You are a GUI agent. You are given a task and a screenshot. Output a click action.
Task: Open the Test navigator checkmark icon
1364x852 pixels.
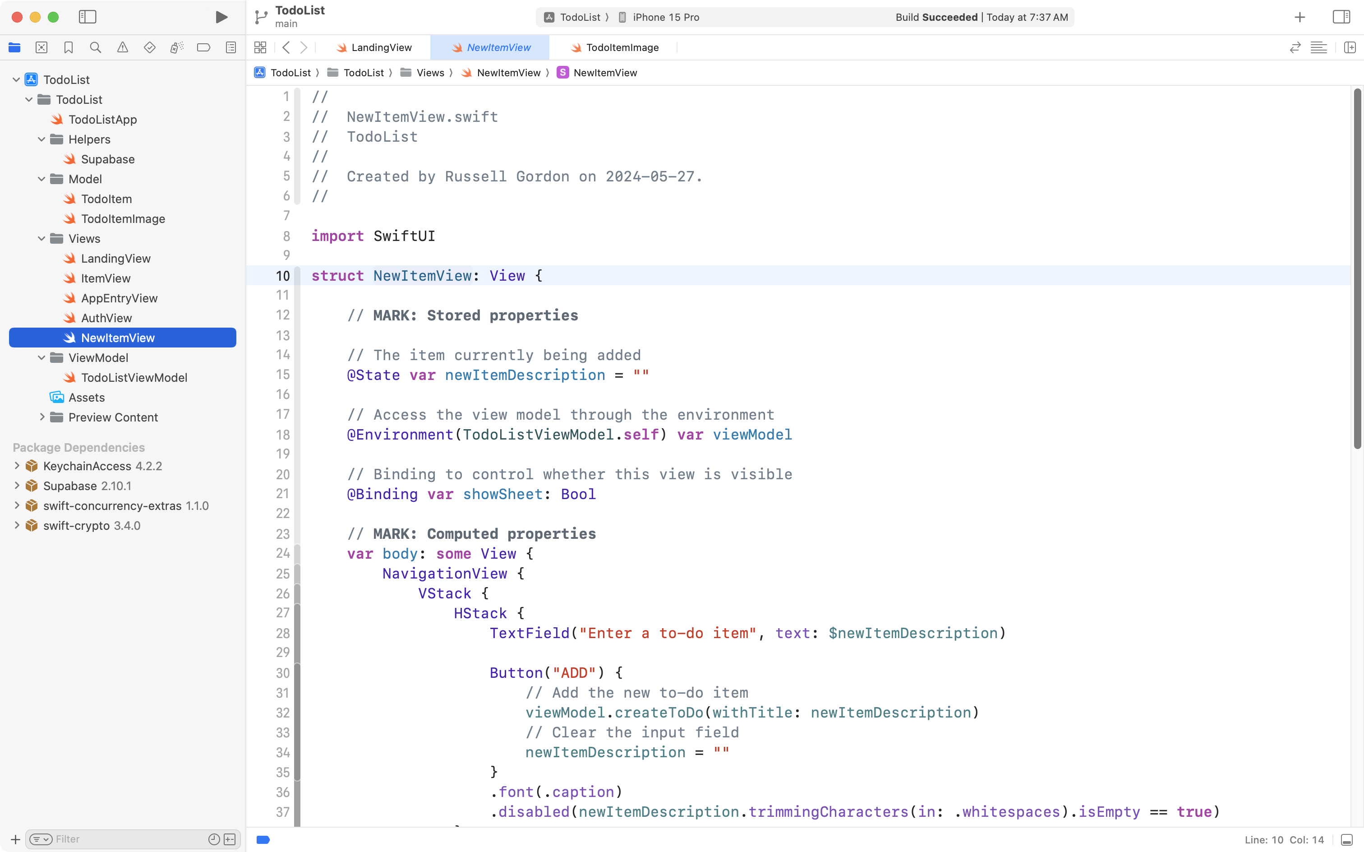149,47
